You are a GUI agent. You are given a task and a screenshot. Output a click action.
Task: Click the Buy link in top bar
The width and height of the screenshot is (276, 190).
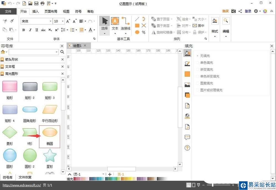(x=225, y=11)
